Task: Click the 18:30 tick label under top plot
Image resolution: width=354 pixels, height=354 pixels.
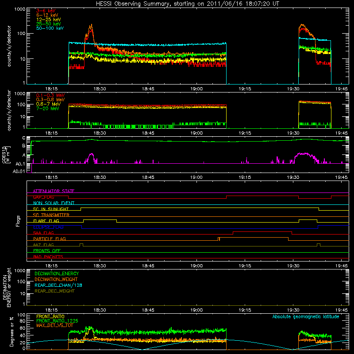Action: pos(100,89)
